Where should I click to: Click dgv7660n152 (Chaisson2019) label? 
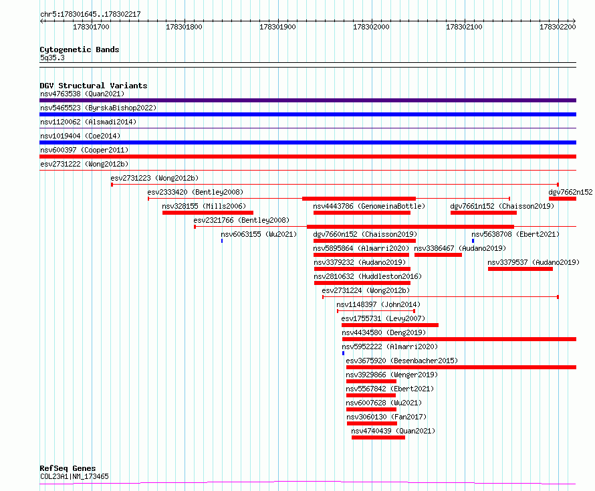(365, 234)
